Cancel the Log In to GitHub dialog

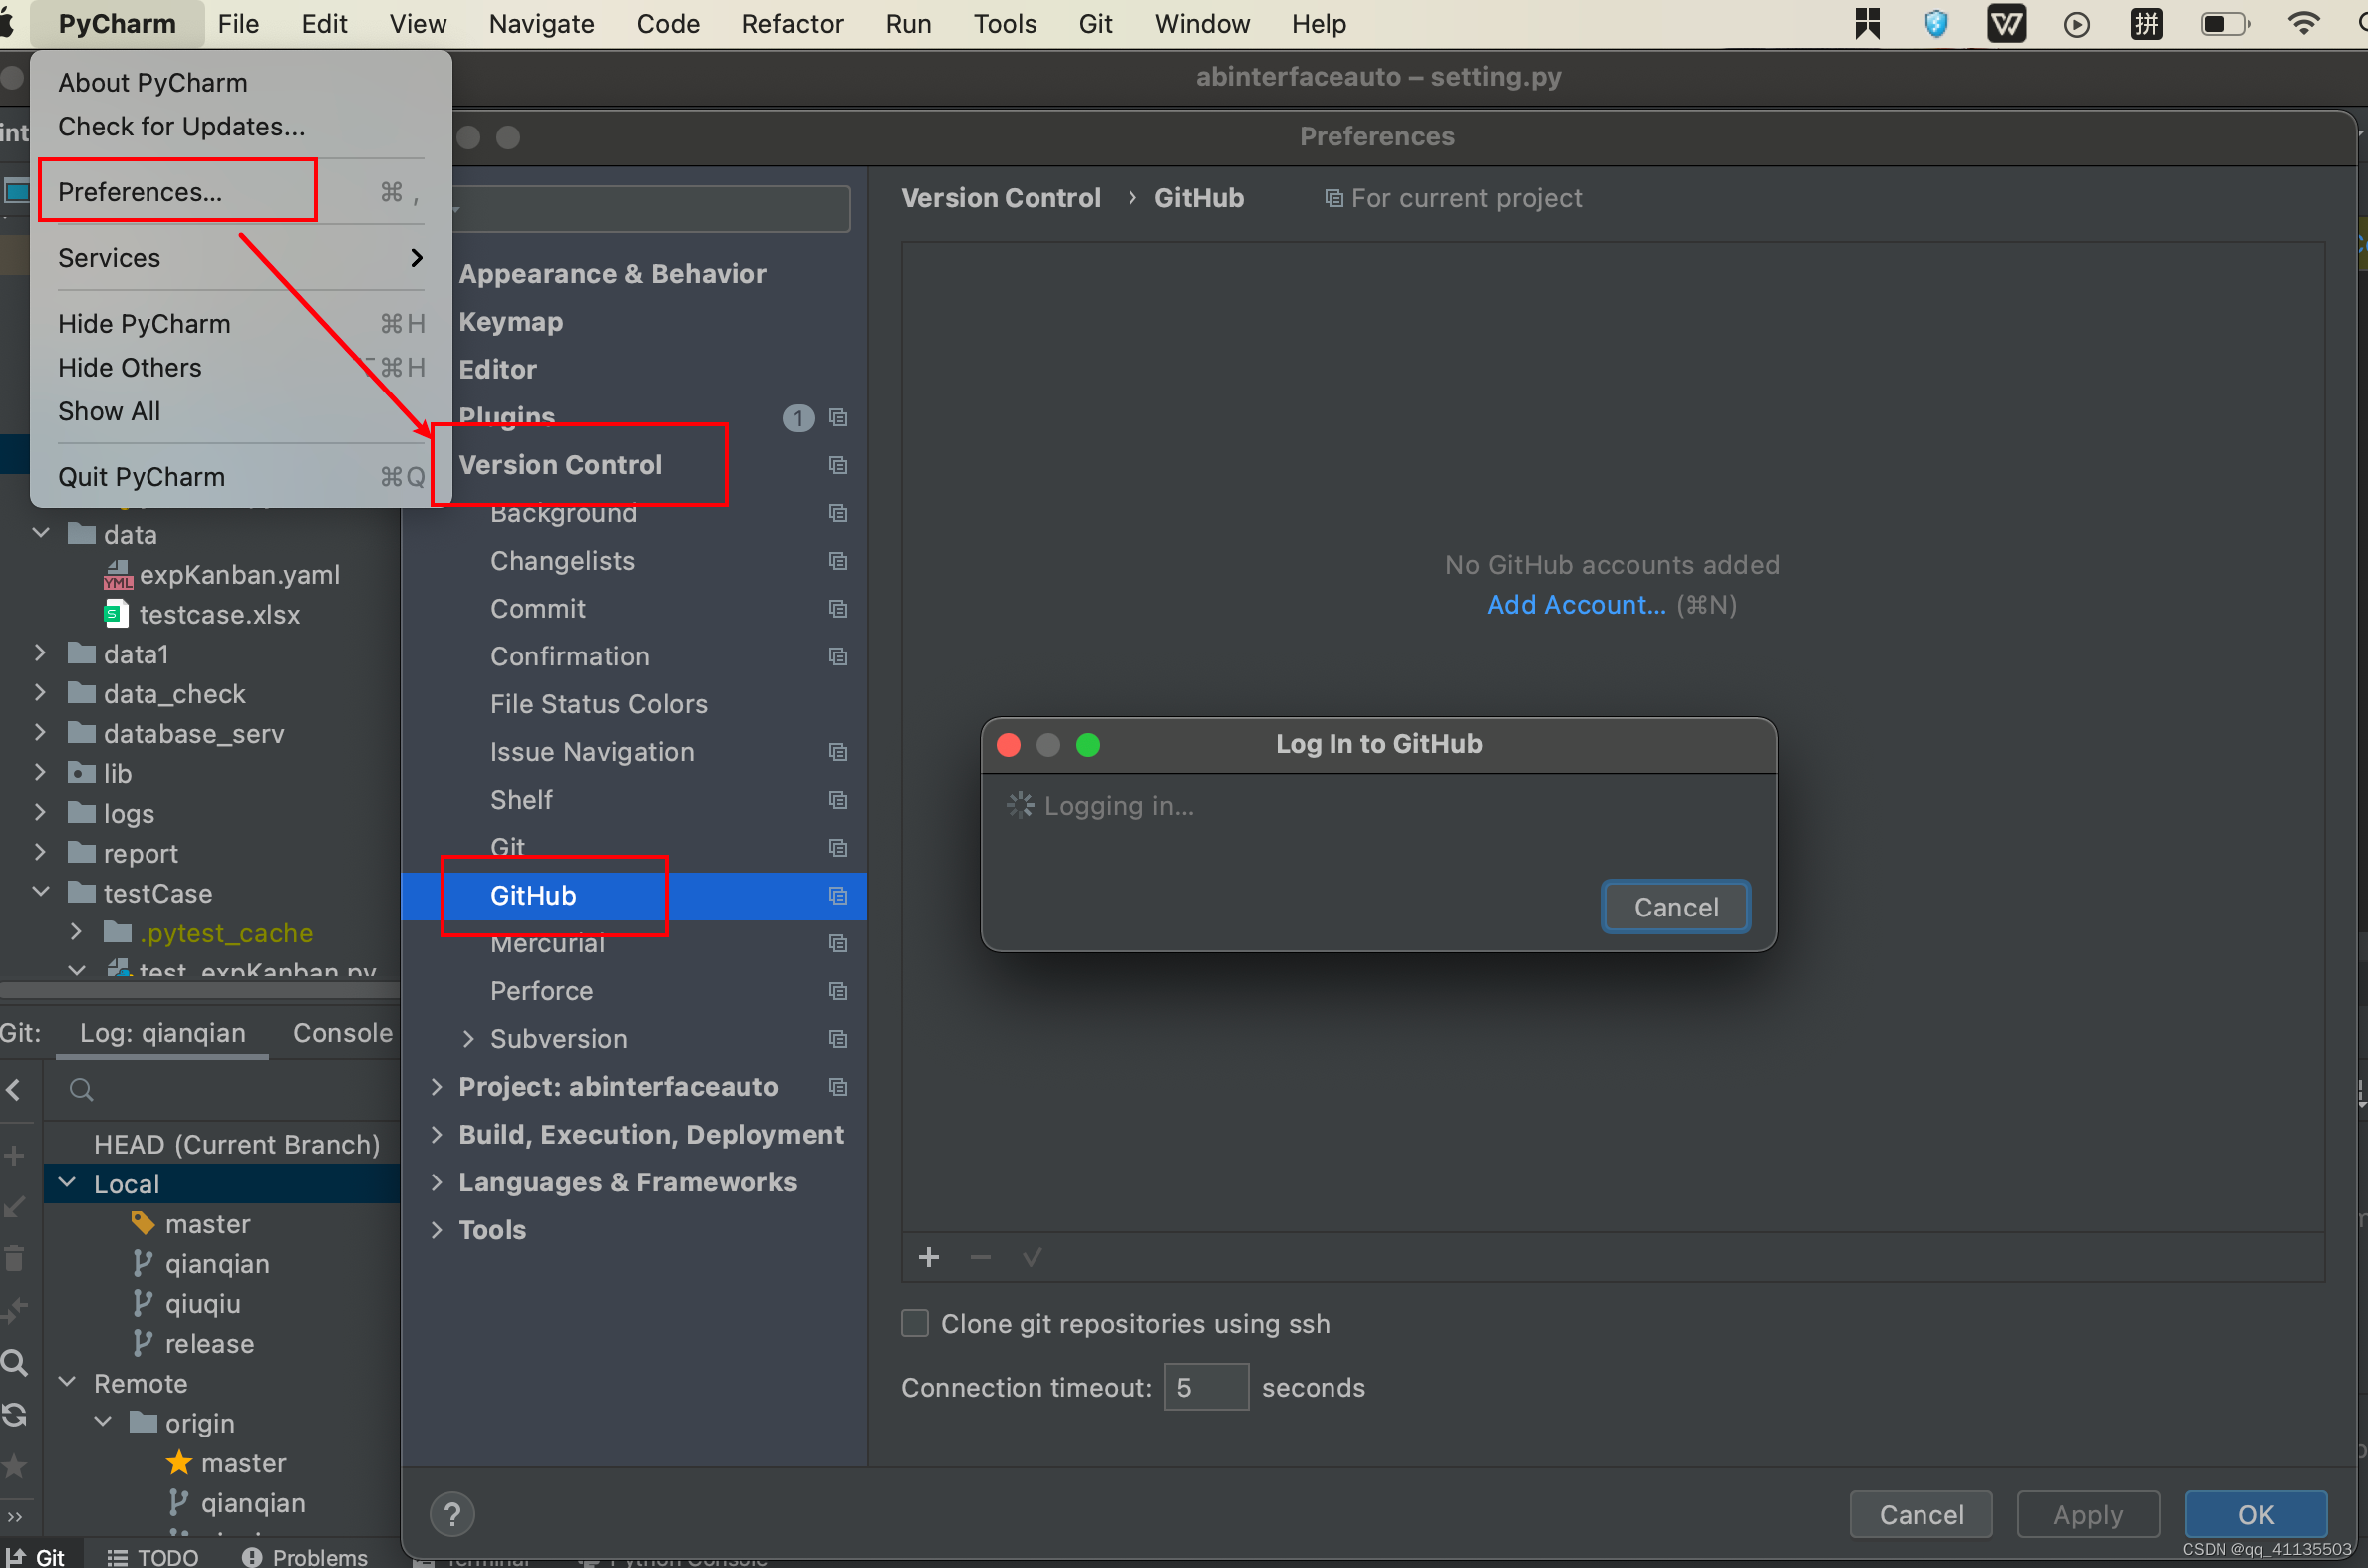(x=1675, y=907)
